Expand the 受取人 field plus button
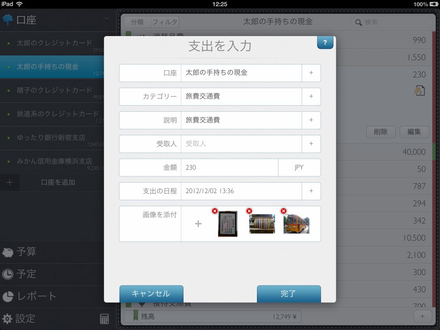 click(311, 144)
